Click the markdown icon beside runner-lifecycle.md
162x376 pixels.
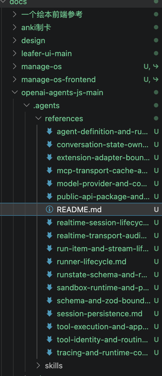pyautogui.click(x=49, y=261)
